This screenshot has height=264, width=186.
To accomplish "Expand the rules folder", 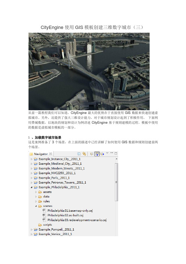I will (36, 201).
